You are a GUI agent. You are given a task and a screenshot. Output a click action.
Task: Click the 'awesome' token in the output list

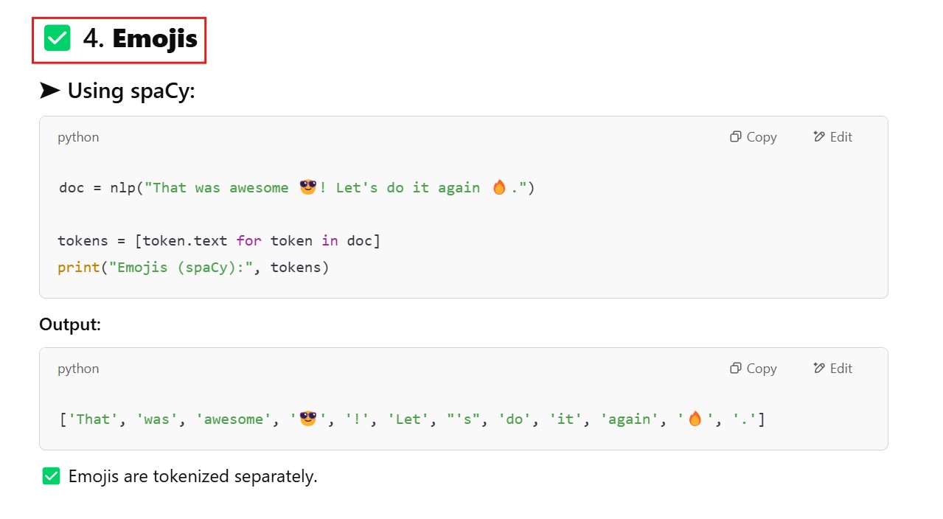pyautogui.click(x=234, y=419)
